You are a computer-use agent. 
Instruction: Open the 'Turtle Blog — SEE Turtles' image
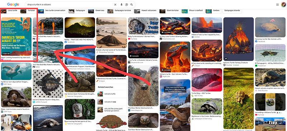(x=207, y=80)
